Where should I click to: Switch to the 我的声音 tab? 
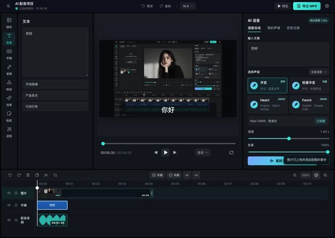(x=273, y=28)
